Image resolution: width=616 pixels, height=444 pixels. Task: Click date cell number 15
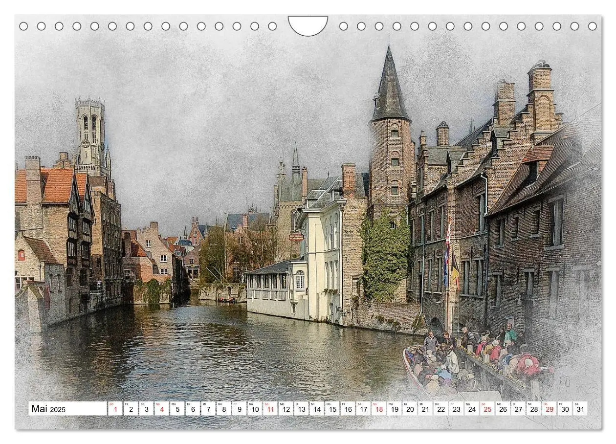tap(332, 409)
